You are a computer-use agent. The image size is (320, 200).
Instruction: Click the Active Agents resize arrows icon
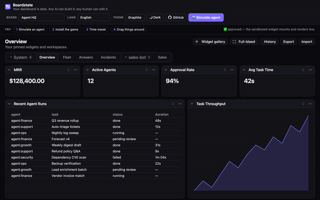pyautogui.click(x=147, y=70)
